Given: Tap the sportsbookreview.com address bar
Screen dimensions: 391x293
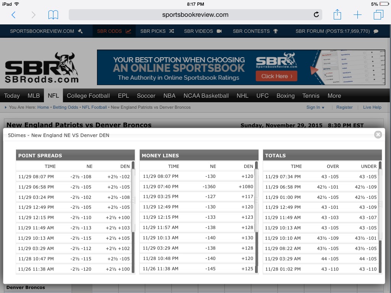Looking at the screenshot, I should [x=195, y=15].
